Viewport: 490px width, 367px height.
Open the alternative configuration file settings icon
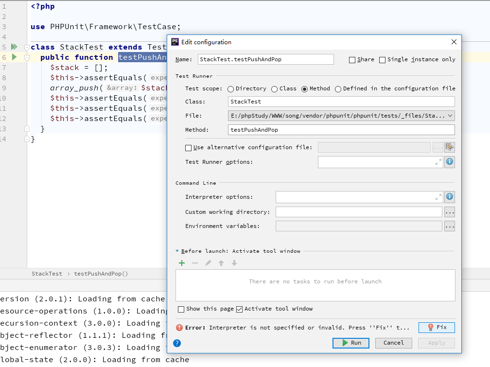click(449, 147)
